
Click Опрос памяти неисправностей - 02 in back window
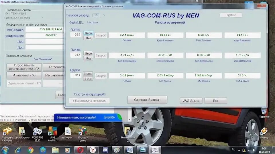click(24, 67)
